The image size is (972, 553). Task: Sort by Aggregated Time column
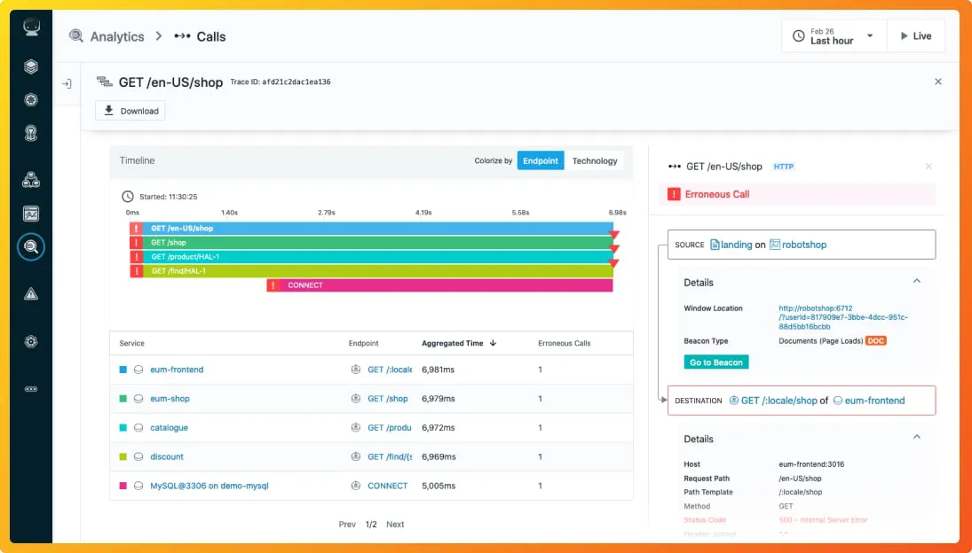pyautogui.click(x=459, y=343)
